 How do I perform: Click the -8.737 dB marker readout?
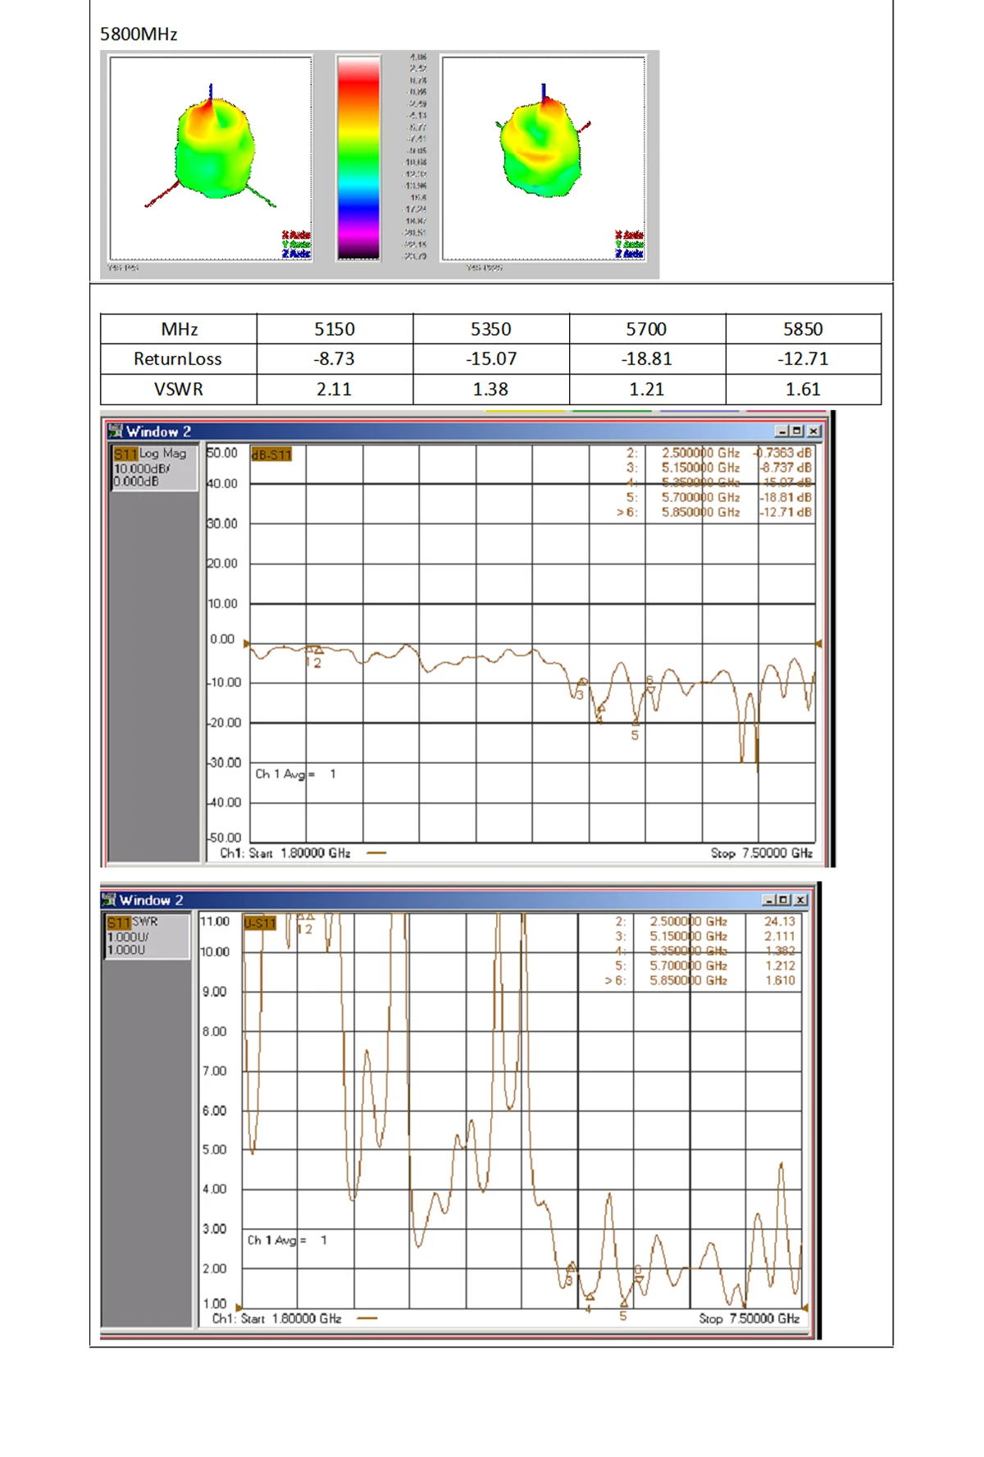tap(786, 468)
